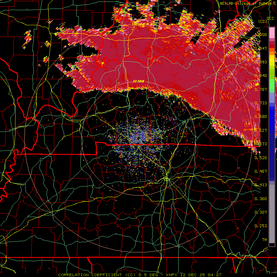Select the 0.840 scale value
The width and height of the screenshot is (277, 277).
pos(261,76)
